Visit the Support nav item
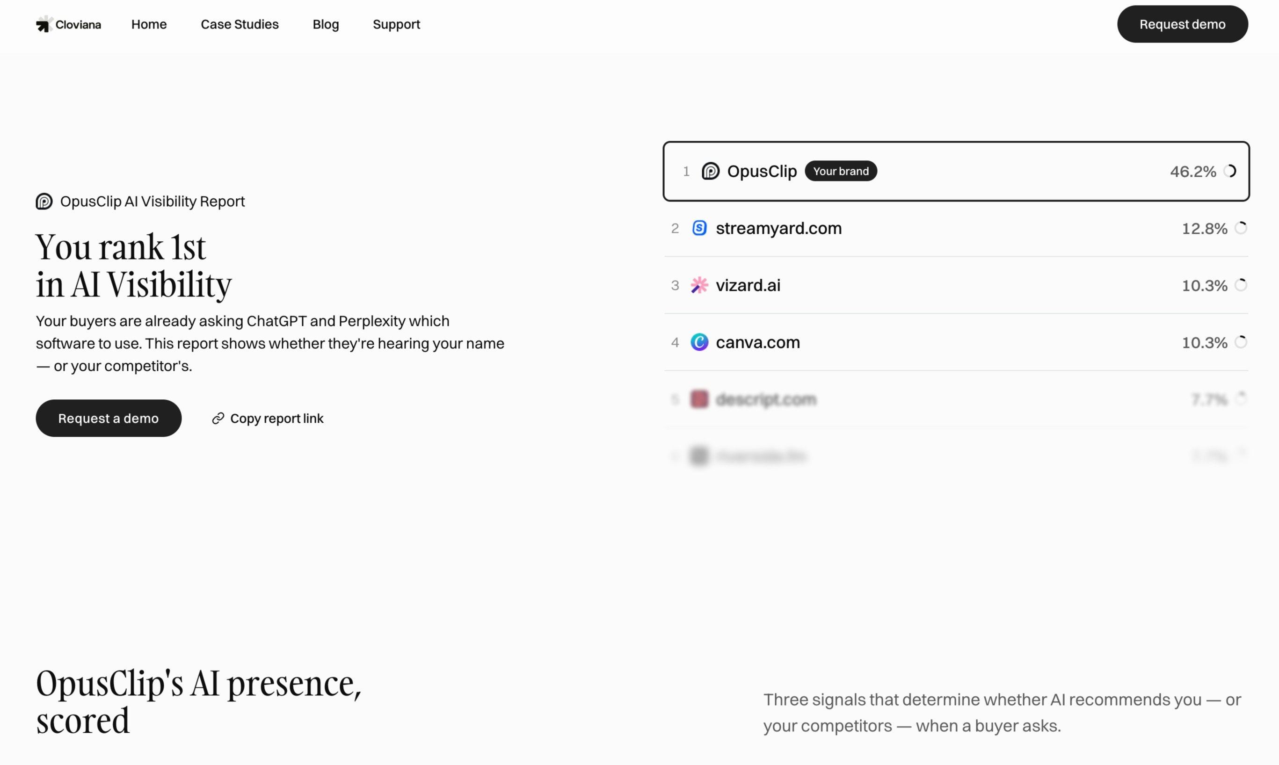Screen dimensions: 1279x765 [x=397, y=24]
